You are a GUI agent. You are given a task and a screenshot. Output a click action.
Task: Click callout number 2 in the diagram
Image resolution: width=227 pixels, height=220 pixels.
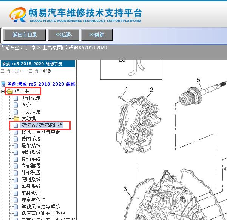click(151, 90)
